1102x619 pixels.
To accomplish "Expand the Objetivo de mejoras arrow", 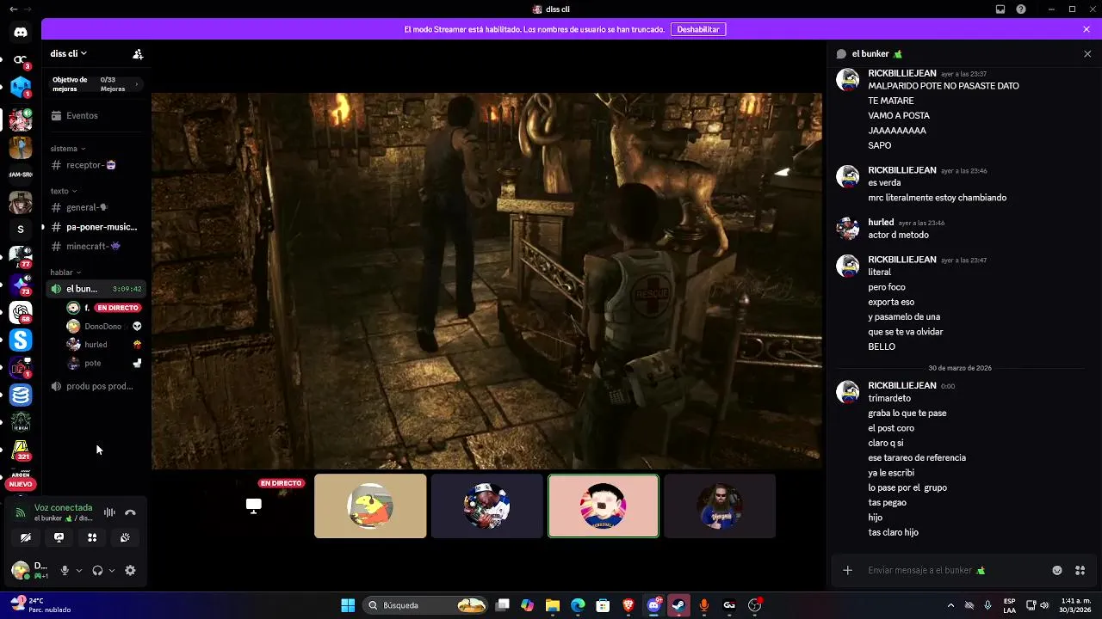I will (x=136, y=84).
